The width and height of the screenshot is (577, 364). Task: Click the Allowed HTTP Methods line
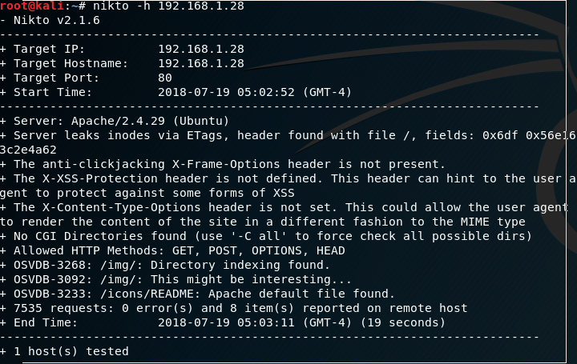point(172,250)
